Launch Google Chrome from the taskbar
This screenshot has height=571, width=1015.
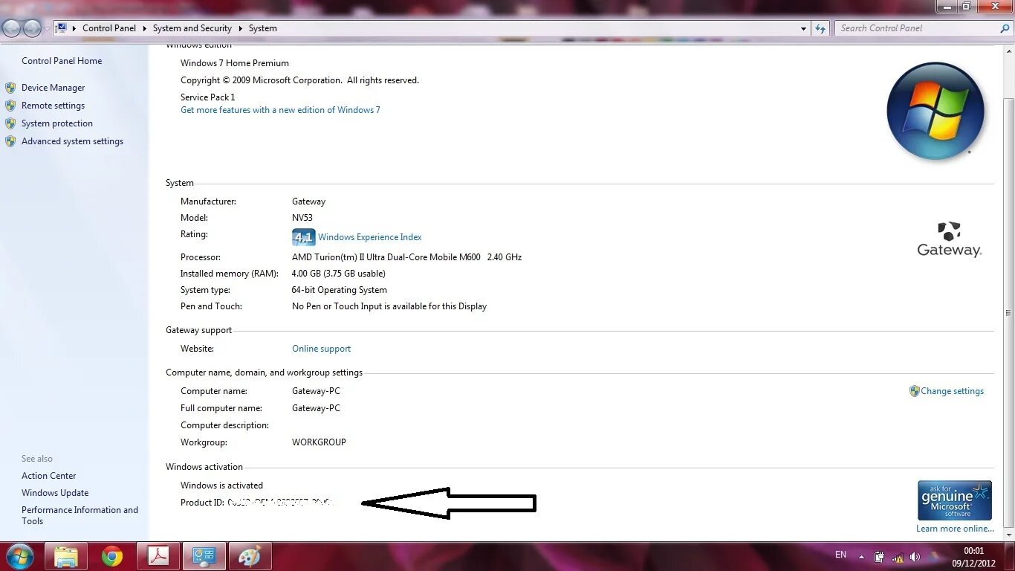click(112, 556)
